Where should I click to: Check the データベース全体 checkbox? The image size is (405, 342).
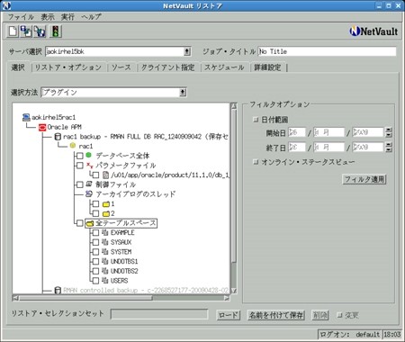79,156
